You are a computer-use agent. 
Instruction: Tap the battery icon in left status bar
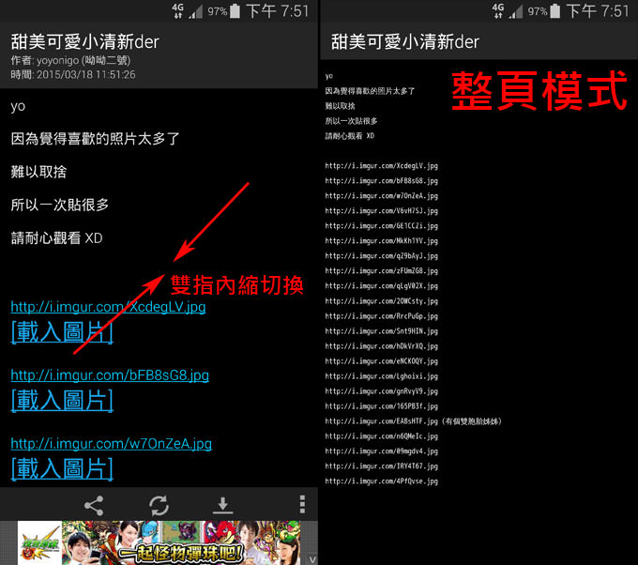click(x=235, y=11)
